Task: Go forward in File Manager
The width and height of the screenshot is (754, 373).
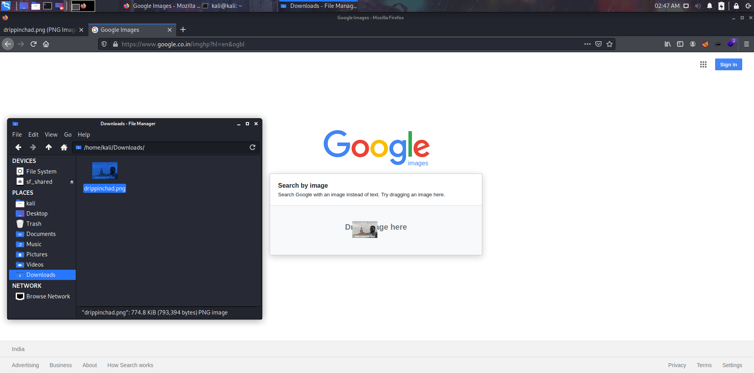Action: 33,147
